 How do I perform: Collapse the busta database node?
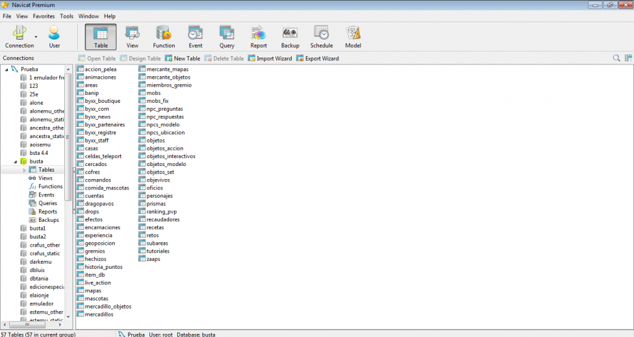click(15, 162)
